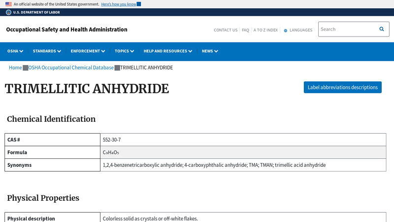Open the Contact Us page
Image resolution: width=394 pixels, height=222 pixels.
point(226,30)
